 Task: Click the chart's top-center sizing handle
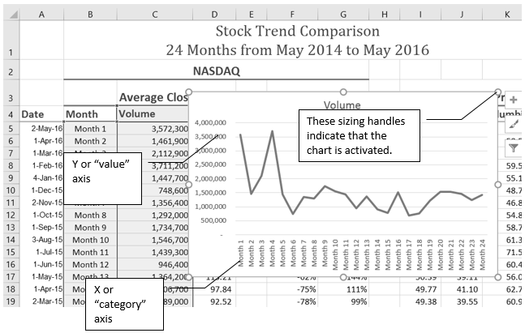coord(343,92)
